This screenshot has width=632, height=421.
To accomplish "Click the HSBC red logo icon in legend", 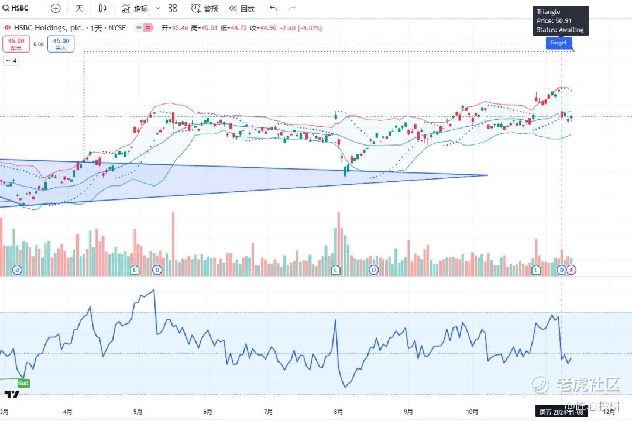I will coord(7,28).
